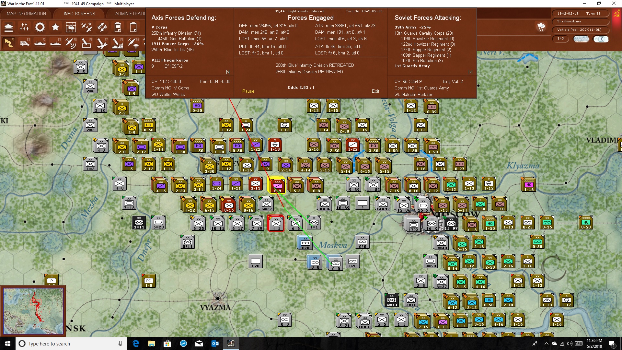The height and width of the screenshot is (350, 622).
Task: Select F4 amphibious transport mode
Action: click(55, 43)
